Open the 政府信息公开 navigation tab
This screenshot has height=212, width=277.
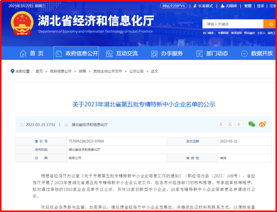(76, 53)
